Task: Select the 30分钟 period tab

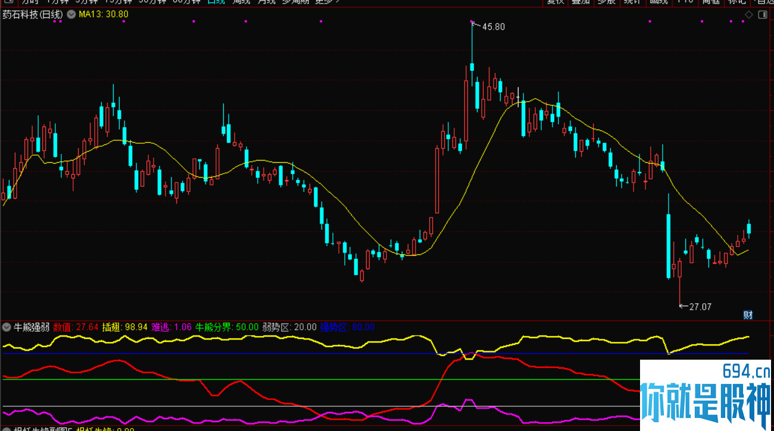Action: coord(152,2)
